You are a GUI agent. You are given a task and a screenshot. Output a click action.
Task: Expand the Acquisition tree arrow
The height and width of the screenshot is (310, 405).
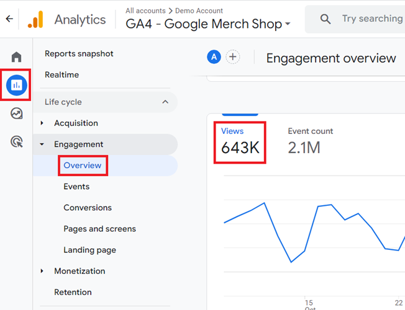[42, 123]
